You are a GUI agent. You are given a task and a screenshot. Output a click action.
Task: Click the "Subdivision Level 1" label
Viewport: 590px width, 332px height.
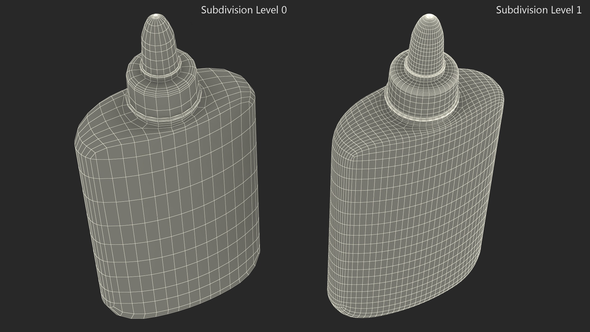[539, 10]
